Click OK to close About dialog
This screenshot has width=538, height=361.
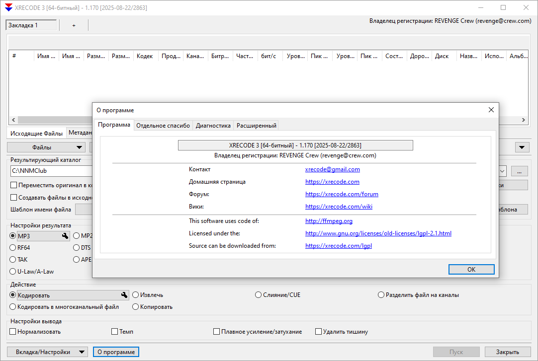(x=471, y=270)
